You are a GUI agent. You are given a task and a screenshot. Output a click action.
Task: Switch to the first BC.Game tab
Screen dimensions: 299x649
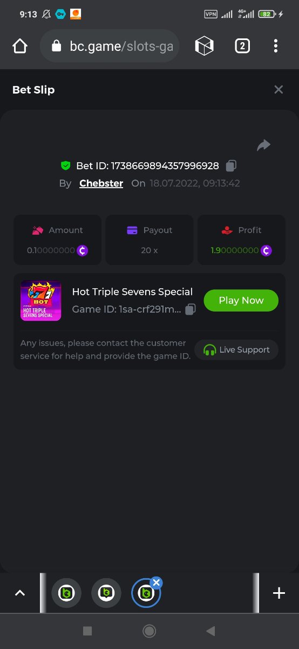tap(66, 593)
